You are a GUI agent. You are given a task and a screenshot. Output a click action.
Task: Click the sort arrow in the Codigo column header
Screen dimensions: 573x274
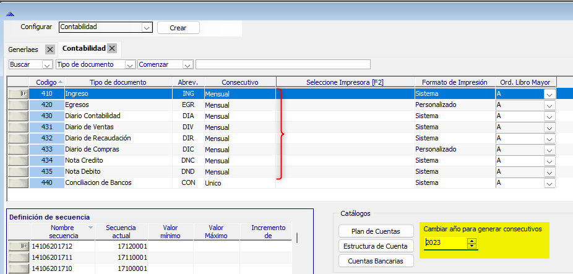pyautogui.click(x=61, y=82)
